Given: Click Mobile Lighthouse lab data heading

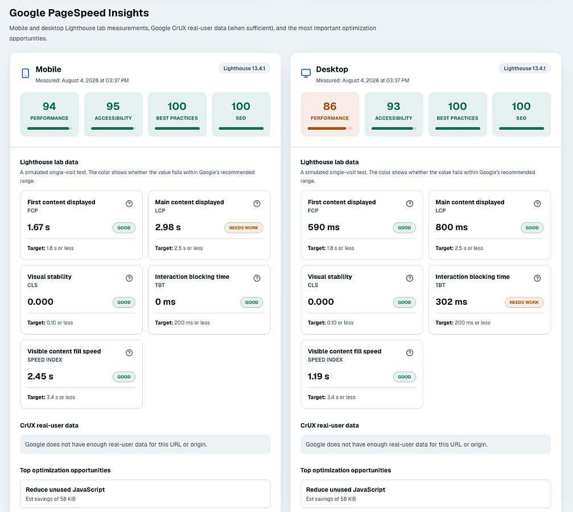Looking at the screenshot, I should 49,162.
